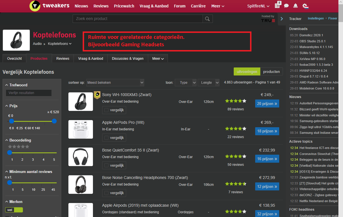Screen dimensions: 343x217
Task: Open the Meer menu in top navigation
Action: tap(218, 6)
